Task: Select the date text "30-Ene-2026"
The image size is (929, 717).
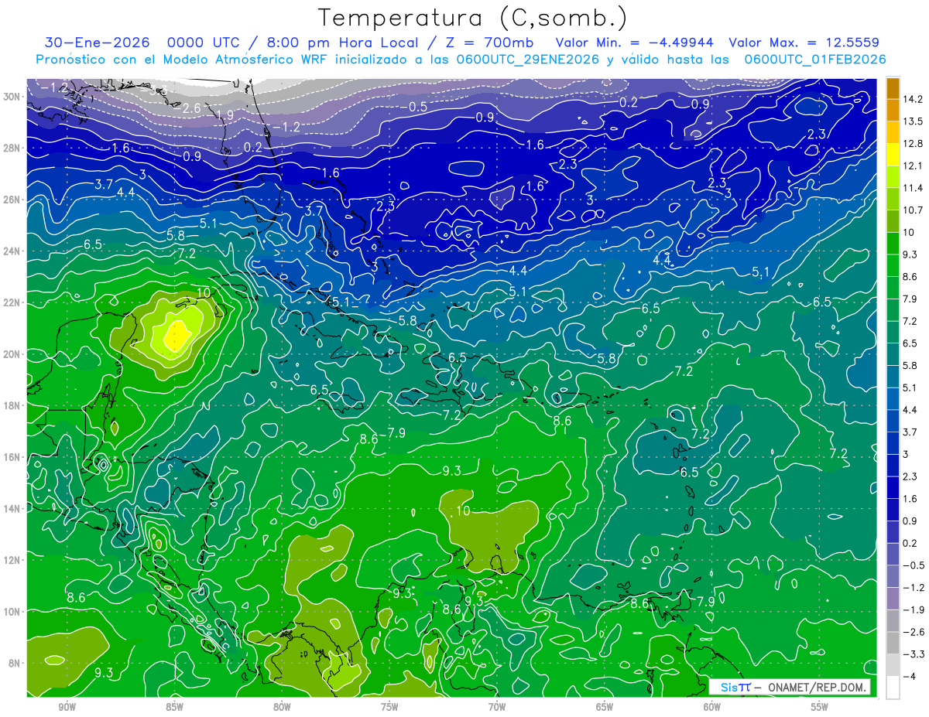Action: (x=97, y=43)
